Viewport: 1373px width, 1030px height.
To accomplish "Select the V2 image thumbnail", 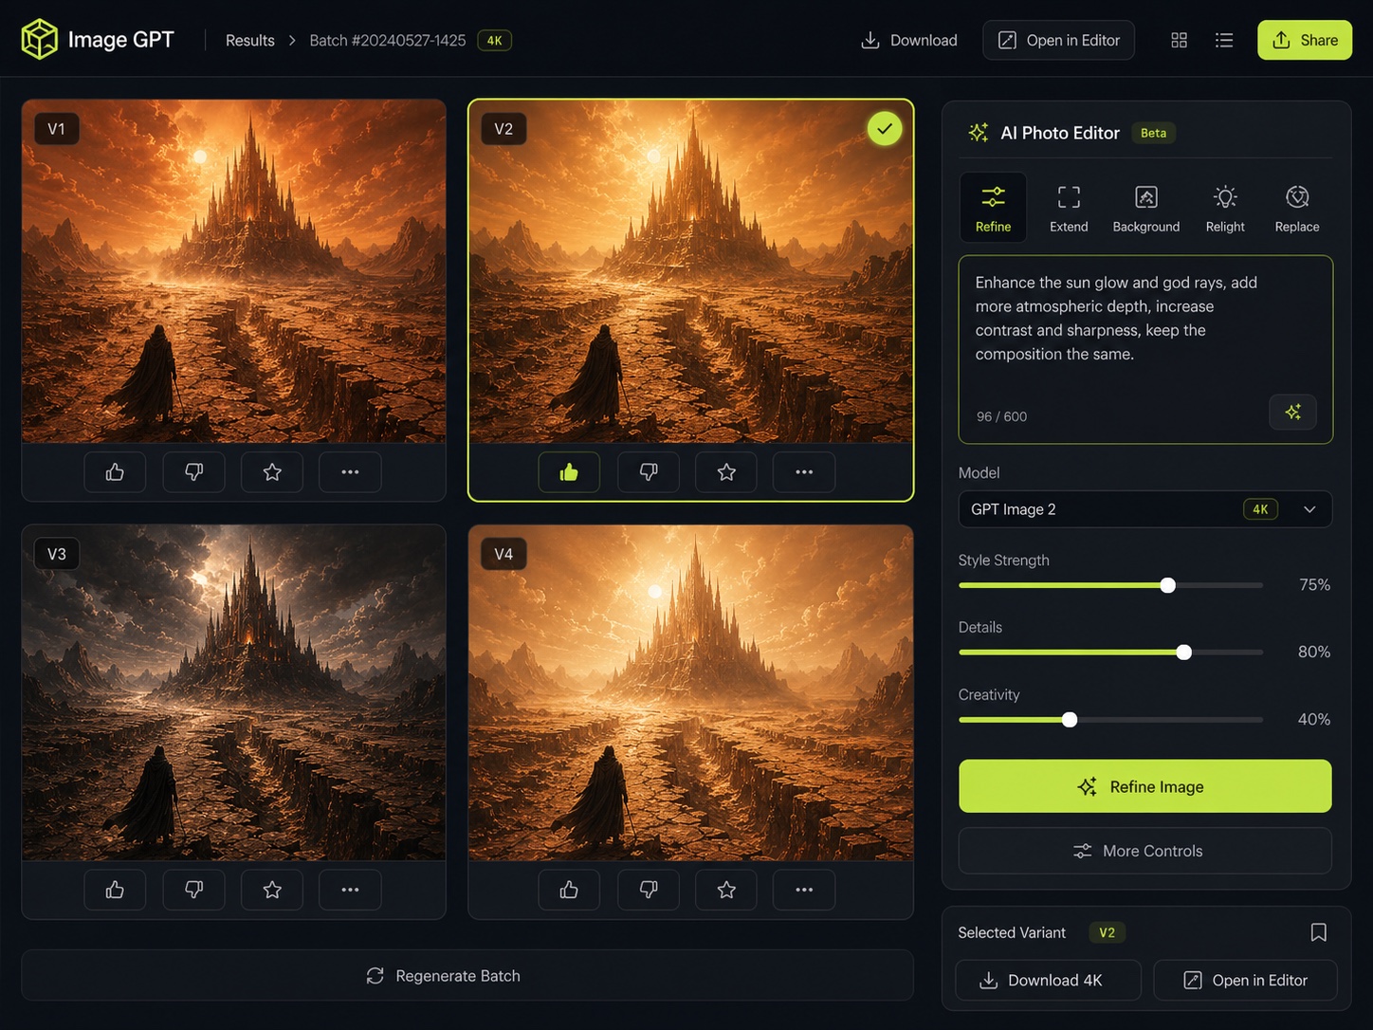I will [x=691, y=271].
